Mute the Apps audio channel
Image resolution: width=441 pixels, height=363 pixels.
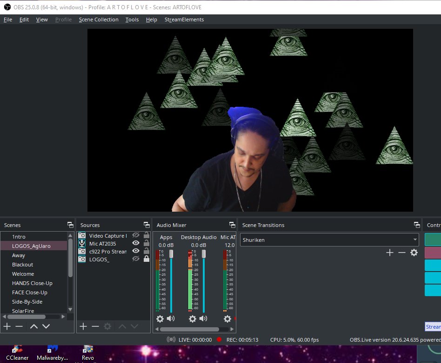click(x=171, y=318)
